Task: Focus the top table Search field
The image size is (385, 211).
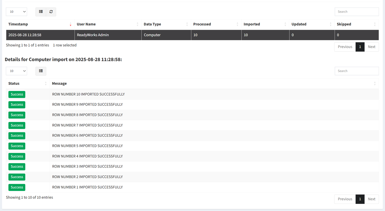Action: (357, 12)
